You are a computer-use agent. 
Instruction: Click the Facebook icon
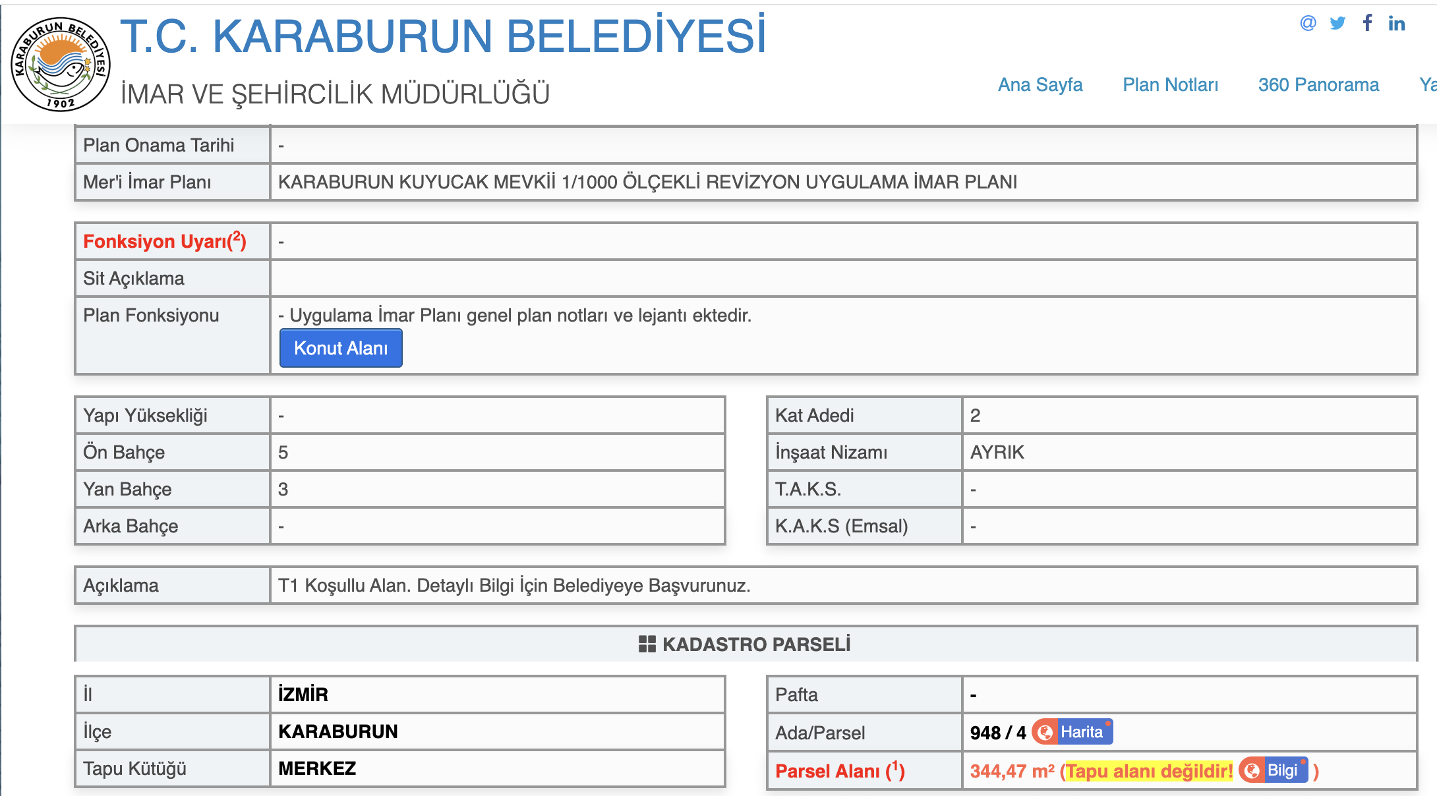(1368, 23)
